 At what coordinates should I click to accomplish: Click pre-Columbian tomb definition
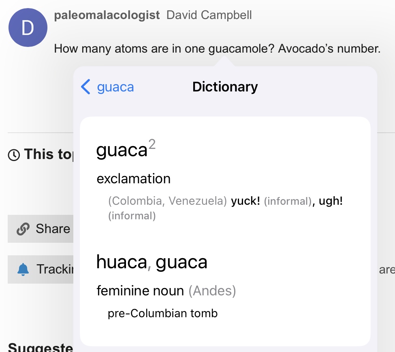[x=163, y=314]
